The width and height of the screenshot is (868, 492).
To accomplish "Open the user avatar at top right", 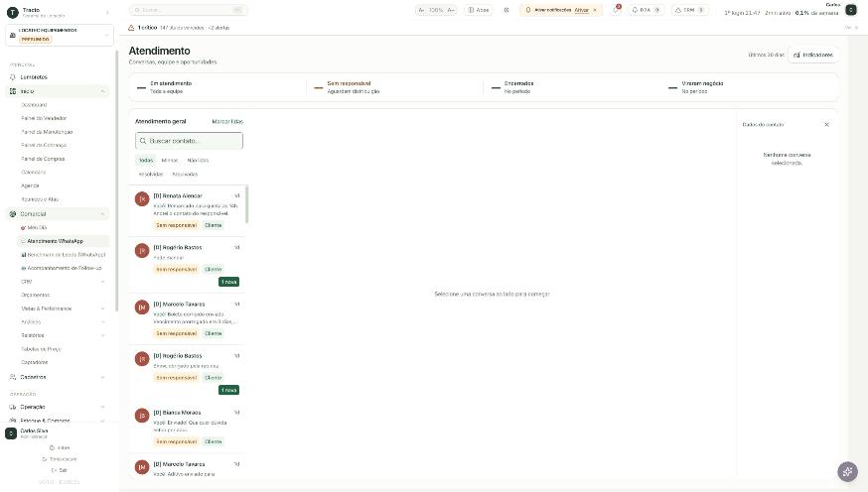I will (851, 10).
